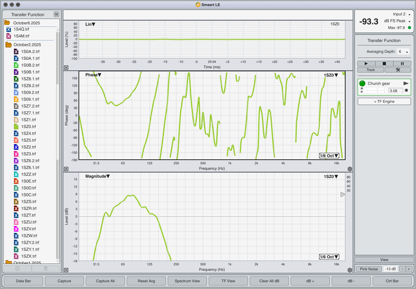Click the trash icon below the file list
This screenshot has height=289, width=416.
coord(46,269)
